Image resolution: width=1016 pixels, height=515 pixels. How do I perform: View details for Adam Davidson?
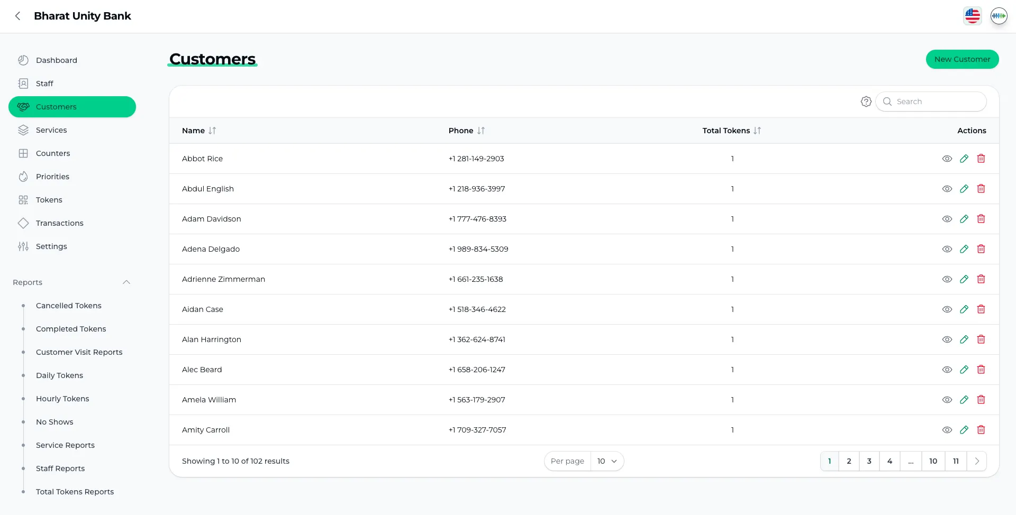pyautogui.click(x=947, y=219)
